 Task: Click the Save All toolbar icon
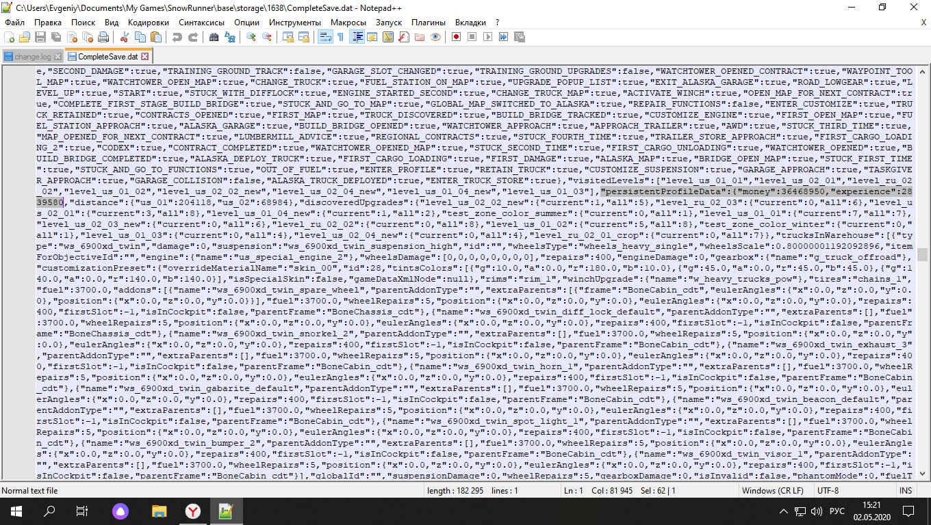[55, 37]
